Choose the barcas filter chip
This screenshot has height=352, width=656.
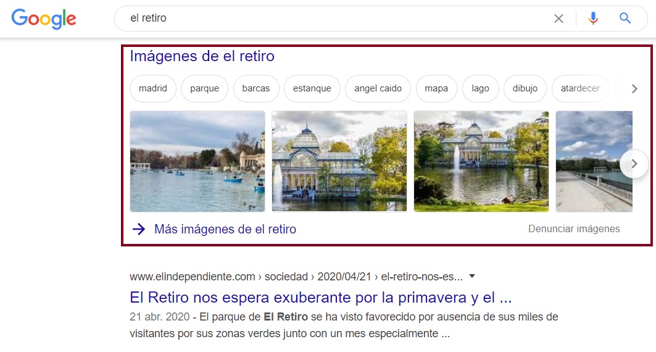(256, 88)
